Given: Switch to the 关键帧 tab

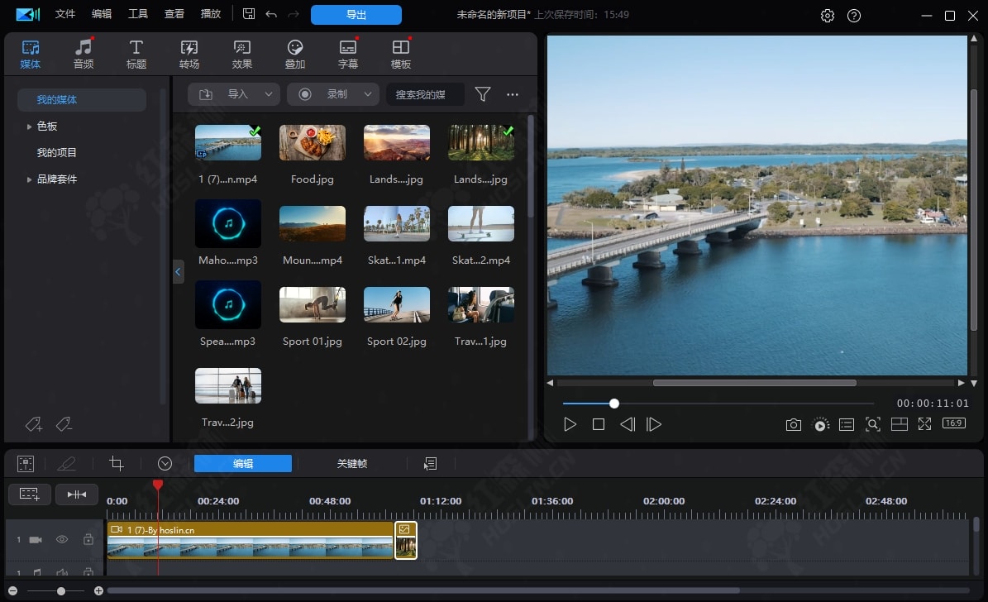Looking at the screenshot, I should pos(352,464).
